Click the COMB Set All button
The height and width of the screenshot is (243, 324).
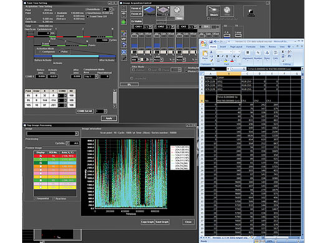tap(85, 111)
